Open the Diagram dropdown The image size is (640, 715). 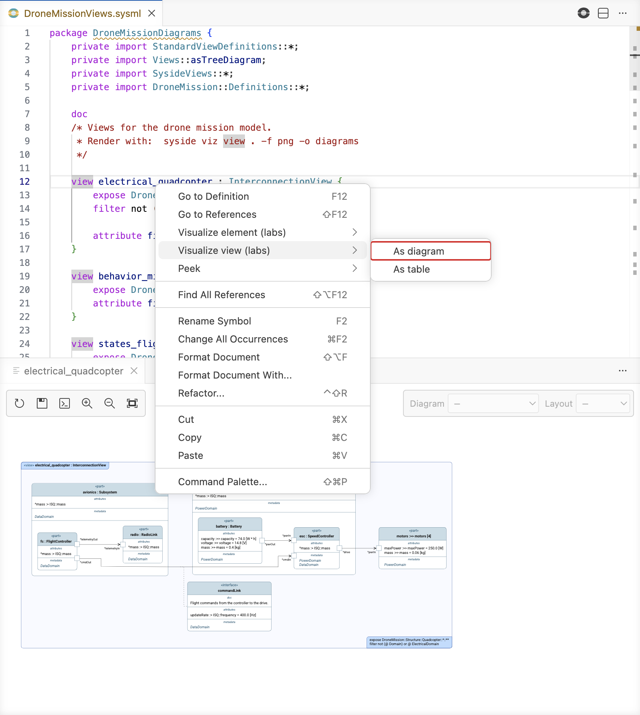point(494,403)
